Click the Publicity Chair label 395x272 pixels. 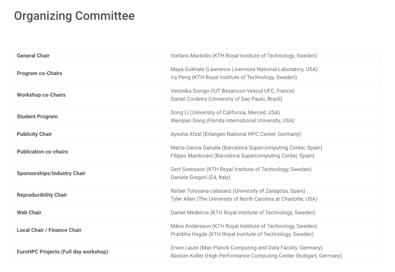tap(34, 134)
